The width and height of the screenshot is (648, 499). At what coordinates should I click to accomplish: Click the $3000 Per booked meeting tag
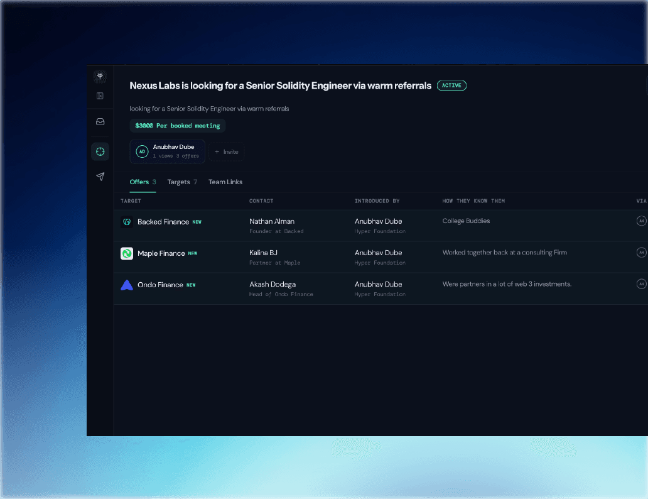(178, 126)
